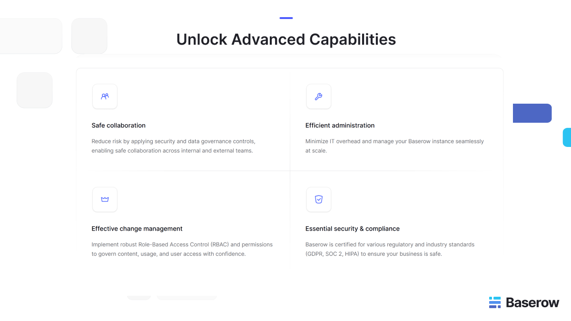Click the Effective change management description text

[x=182, y=249]
